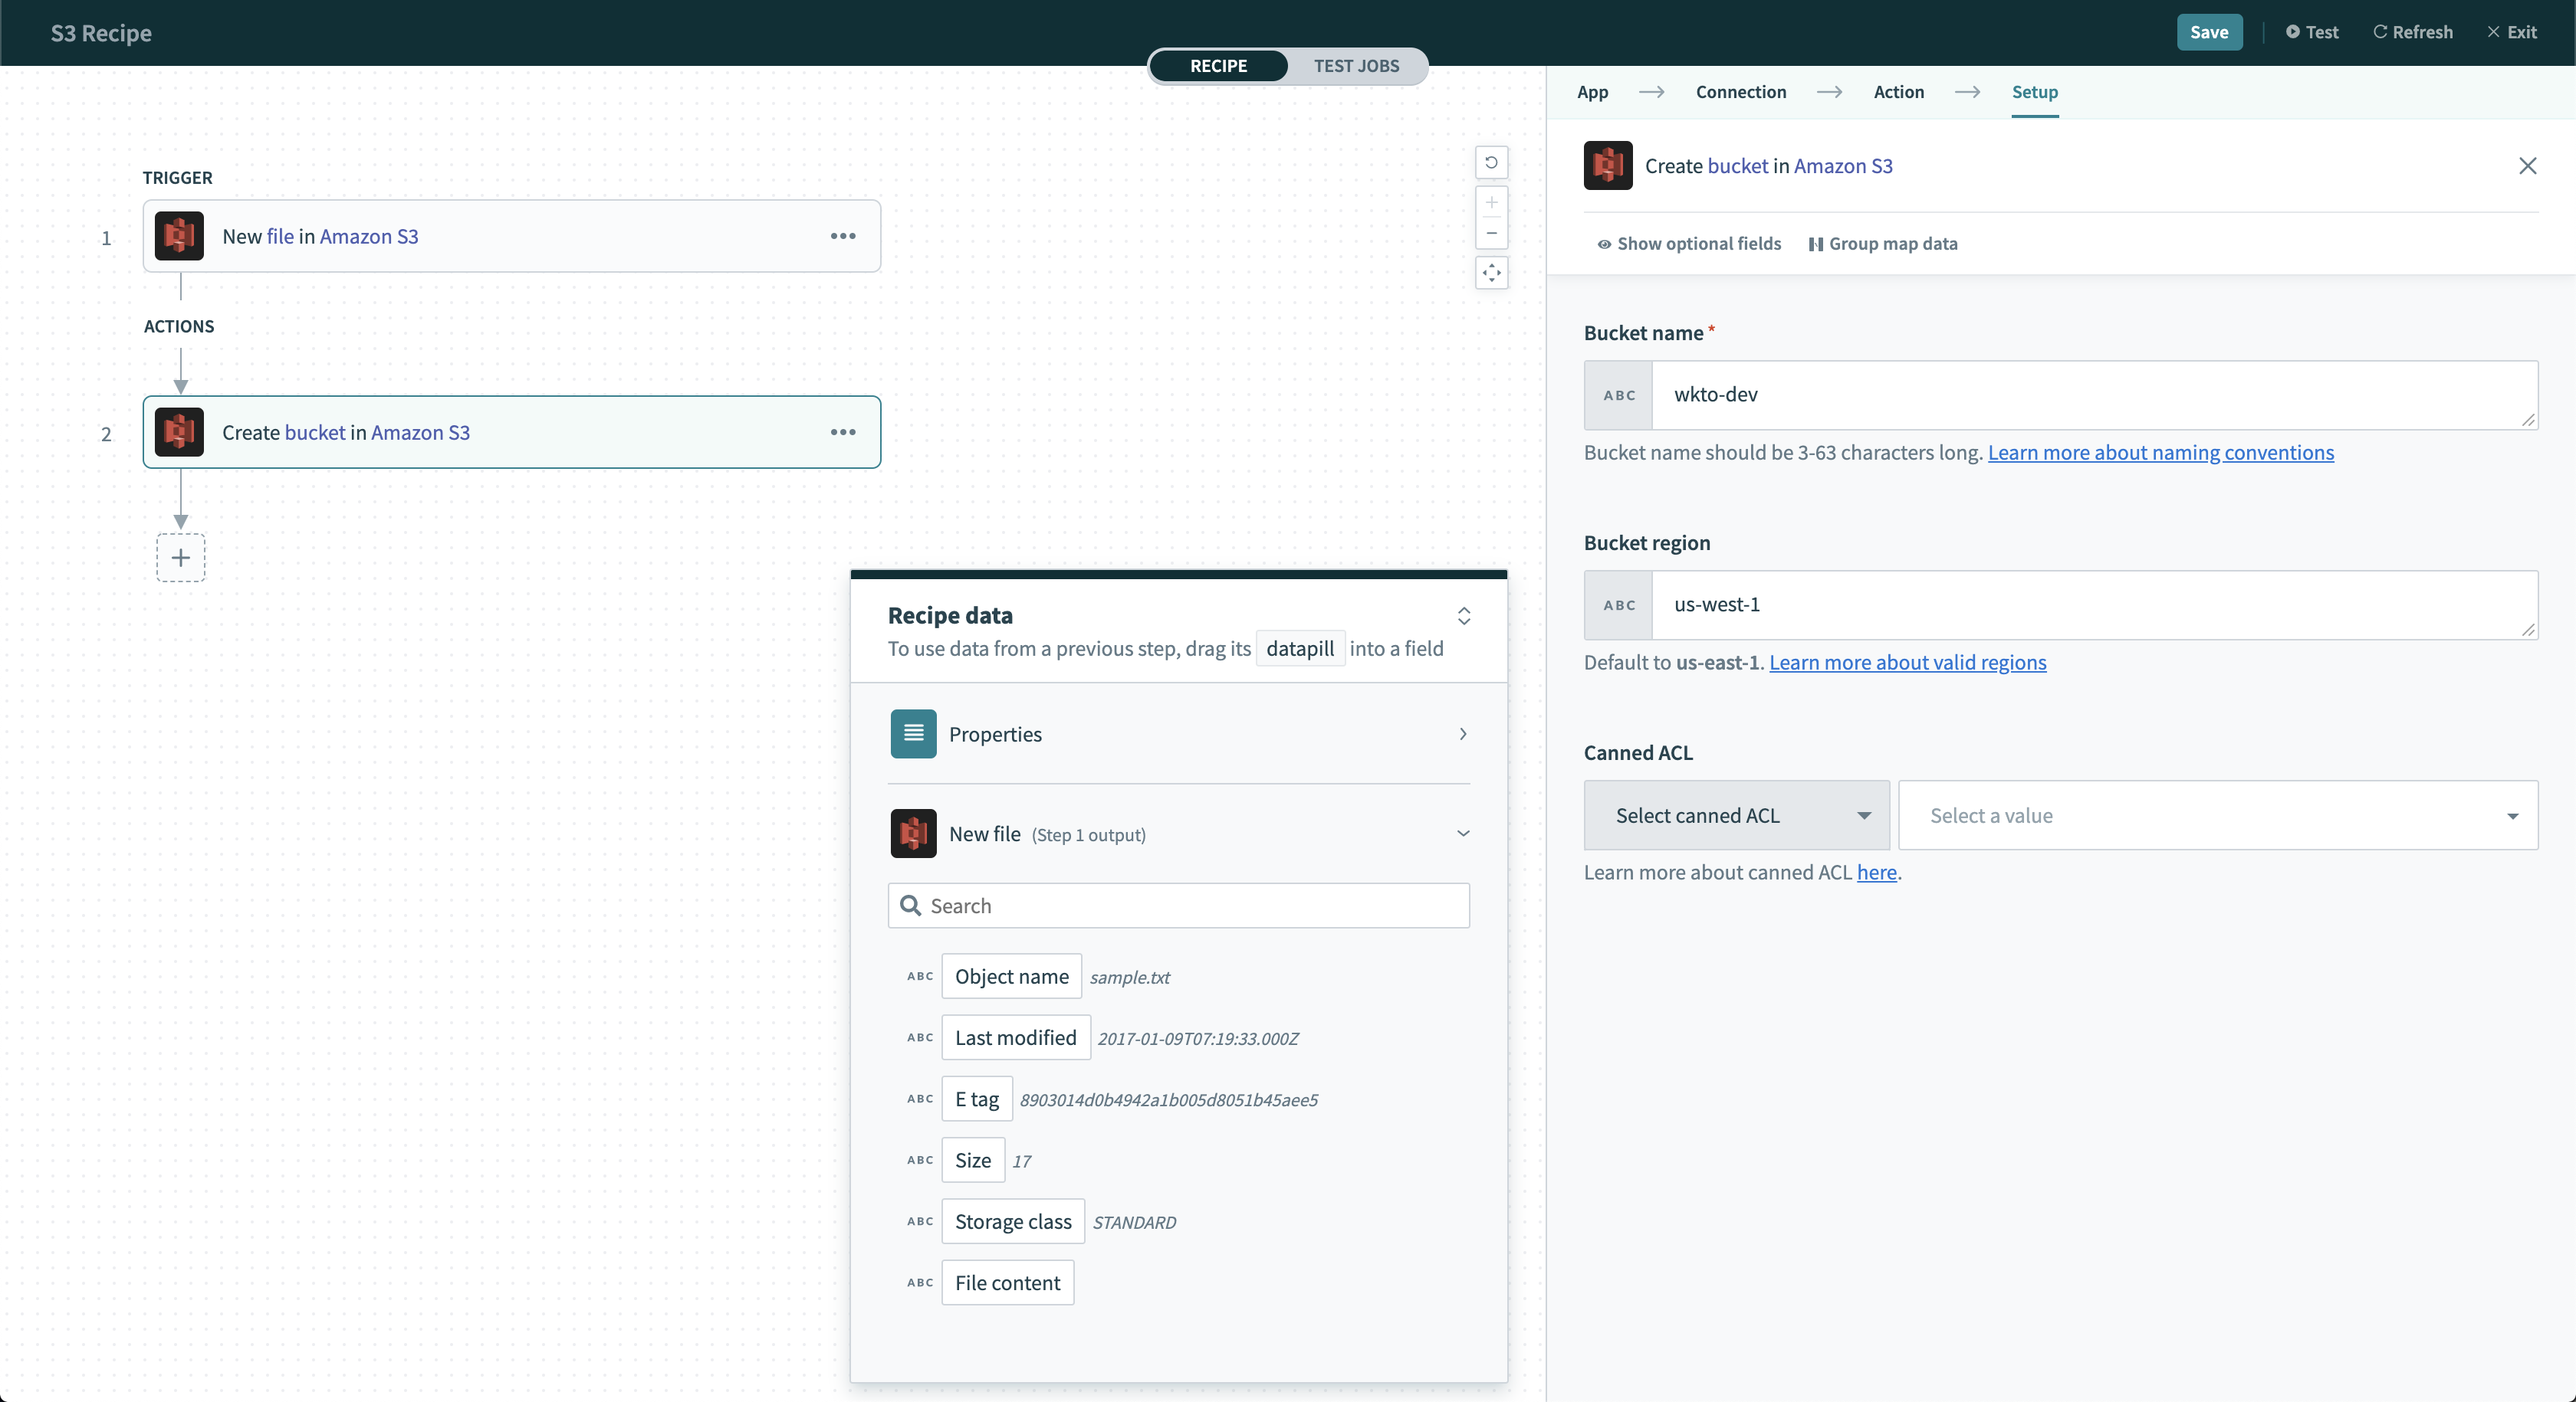2576x1402 pixels.
Task: Show optional fields for Create bucket
Action: tap(1688, 243)
